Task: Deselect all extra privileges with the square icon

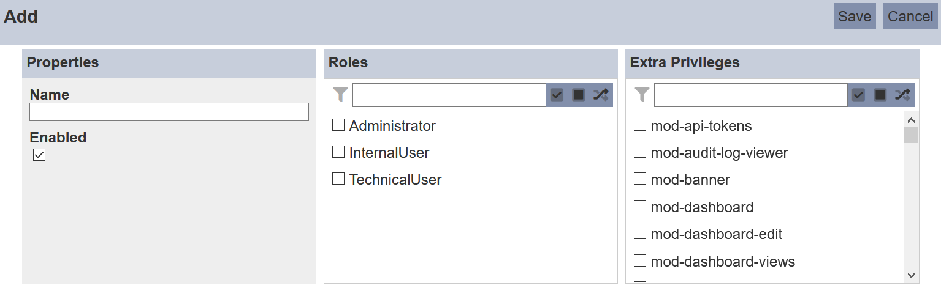Action: click(880, 95)
